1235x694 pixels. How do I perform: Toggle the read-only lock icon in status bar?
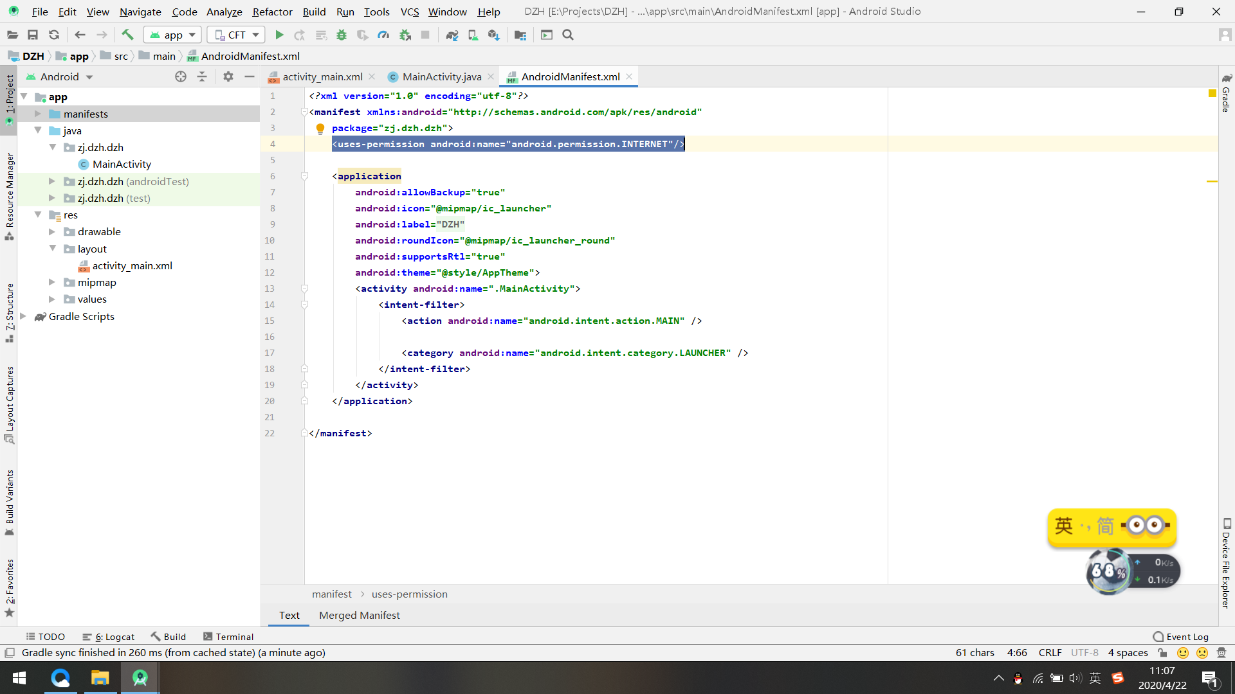tap(1162, 653)
